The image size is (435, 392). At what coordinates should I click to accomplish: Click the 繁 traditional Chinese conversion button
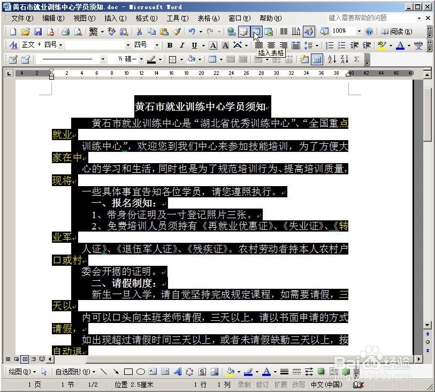94,32
